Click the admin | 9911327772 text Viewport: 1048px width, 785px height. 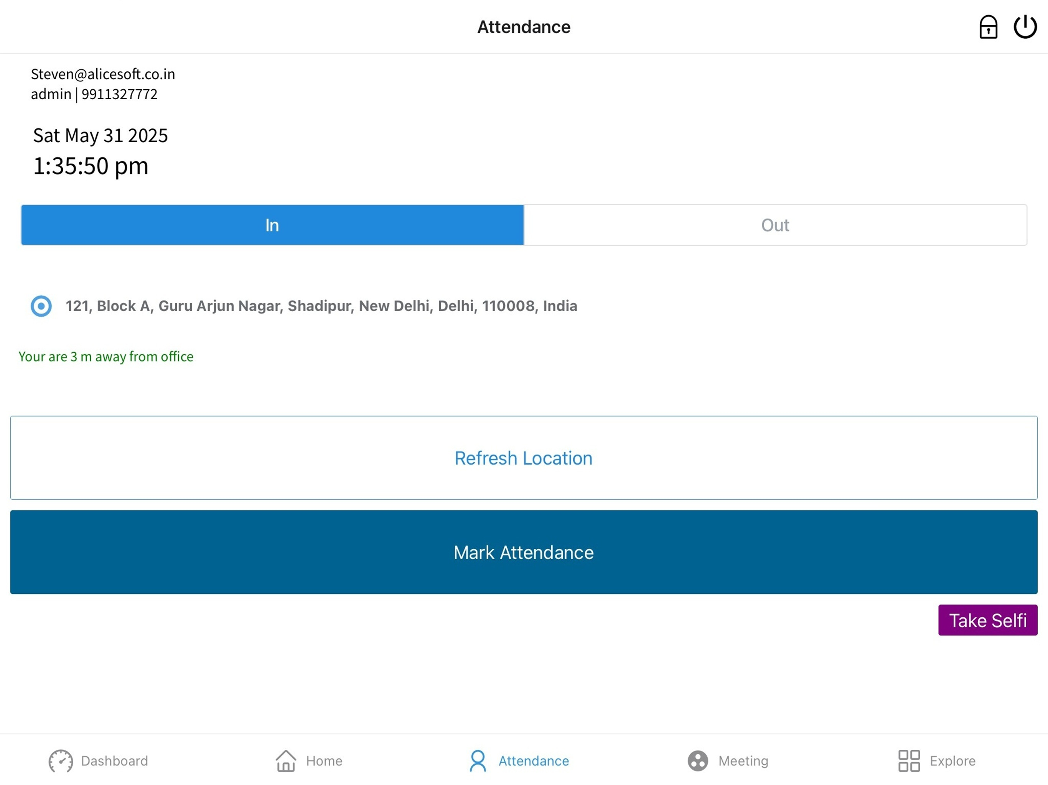pos(94,94)
